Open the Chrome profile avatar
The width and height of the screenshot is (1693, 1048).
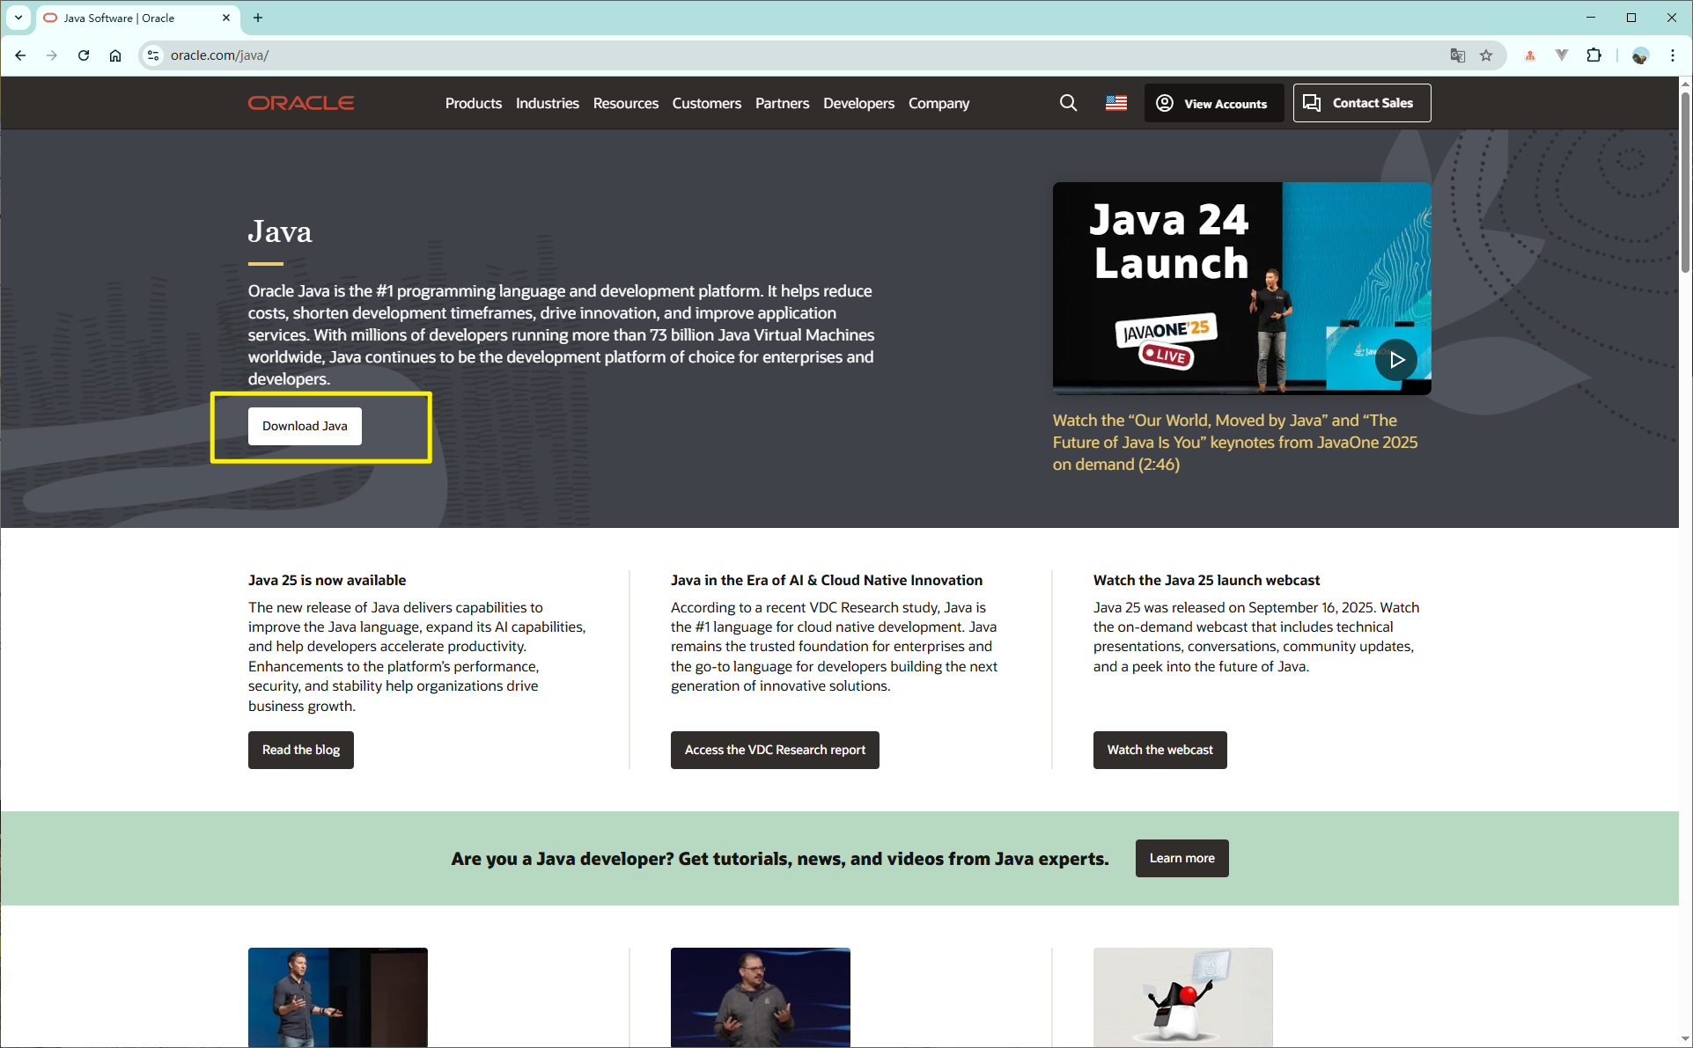(1640, 55)
